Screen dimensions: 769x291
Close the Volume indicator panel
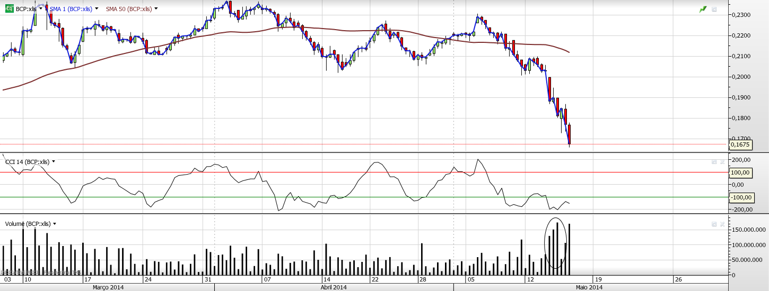722,224
